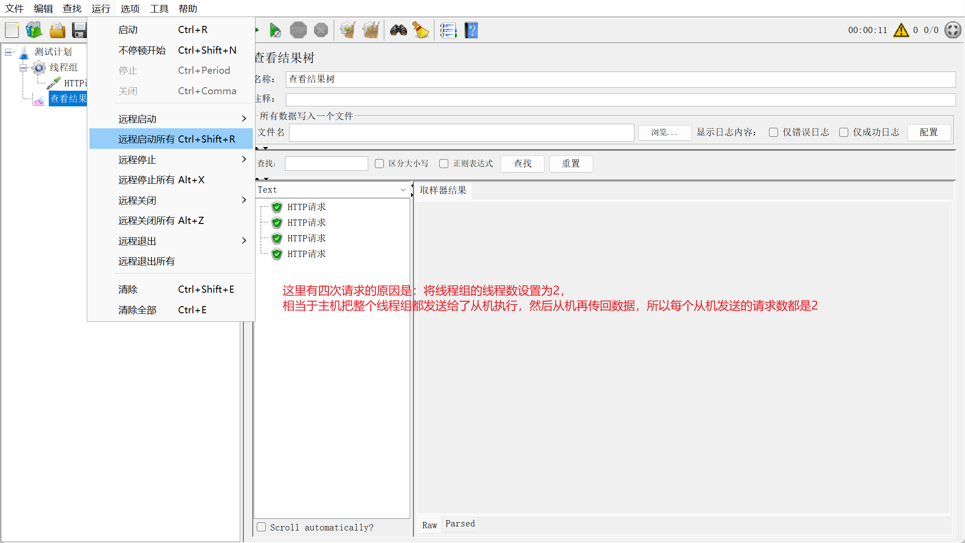Click the Open file folder icon
The width and height of the screenshot is (965, 543).
pos(57,30)
